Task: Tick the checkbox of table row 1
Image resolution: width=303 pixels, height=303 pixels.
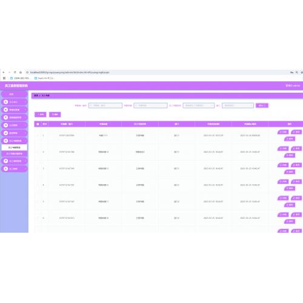Action: 38,135
